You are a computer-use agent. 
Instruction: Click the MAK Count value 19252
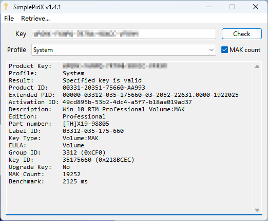pos(71,174)
